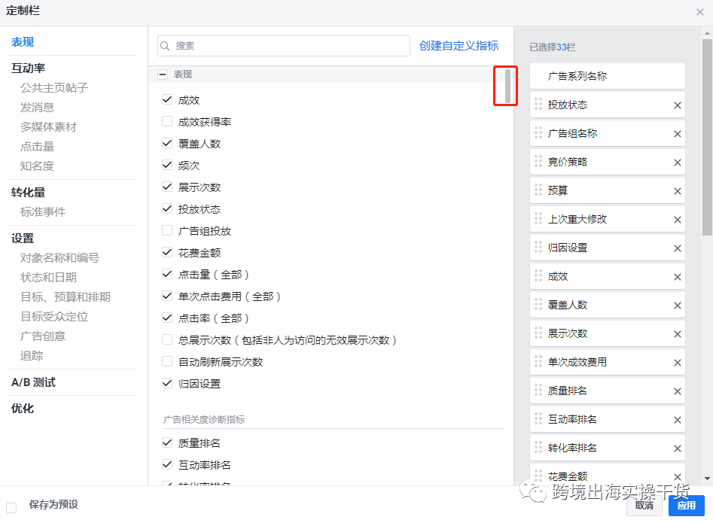Click the 取消 button
This screenshot has width=713, height=523.
pos(644,507)
